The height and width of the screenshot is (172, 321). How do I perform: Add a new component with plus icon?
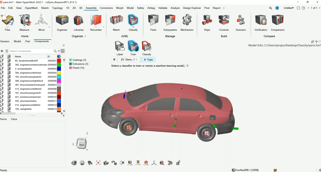2,51
